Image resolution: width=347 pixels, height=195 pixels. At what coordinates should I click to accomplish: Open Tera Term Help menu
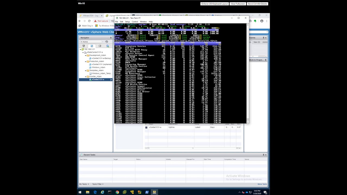(150, 22)
